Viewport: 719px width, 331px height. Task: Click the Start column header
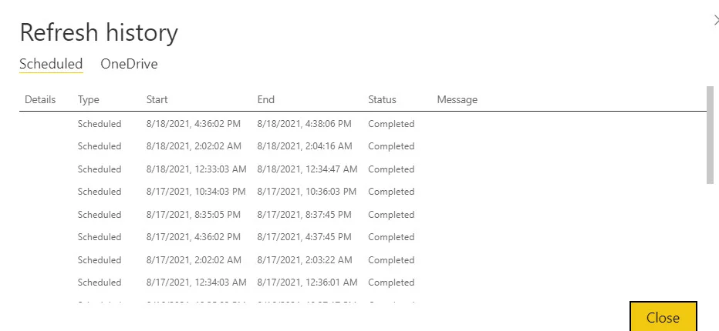coord(157,99)
